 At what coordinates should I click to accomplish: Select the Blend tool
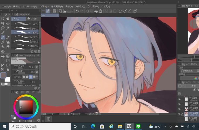[x=3, y=51]
